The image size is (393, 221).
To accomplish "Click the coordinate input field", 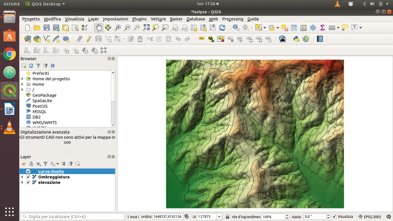I will 167,217.
